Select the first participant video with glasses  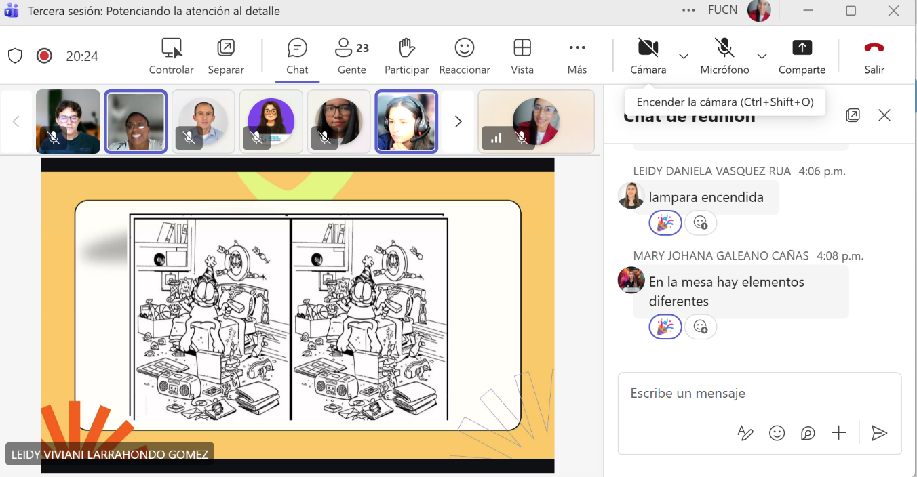click(68, 122)
